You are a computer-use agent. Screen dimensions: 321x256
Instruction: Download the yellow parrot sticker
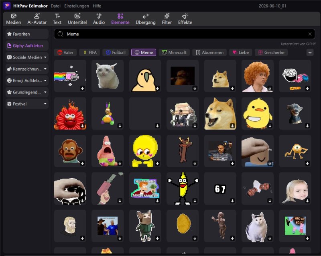pos(157,88)
